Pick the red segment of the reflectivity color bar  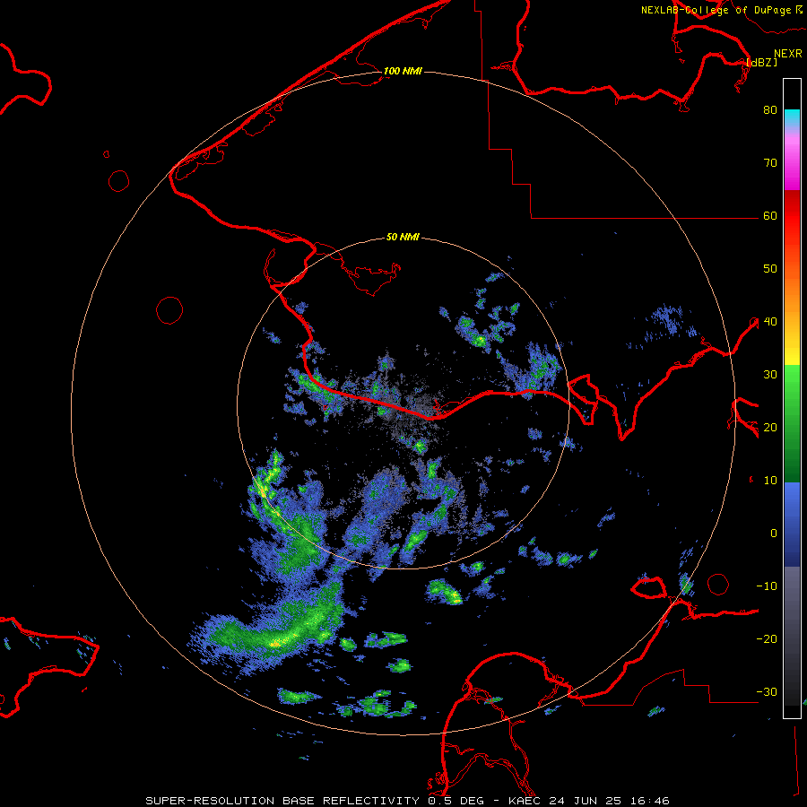click(x=792, y=216)
